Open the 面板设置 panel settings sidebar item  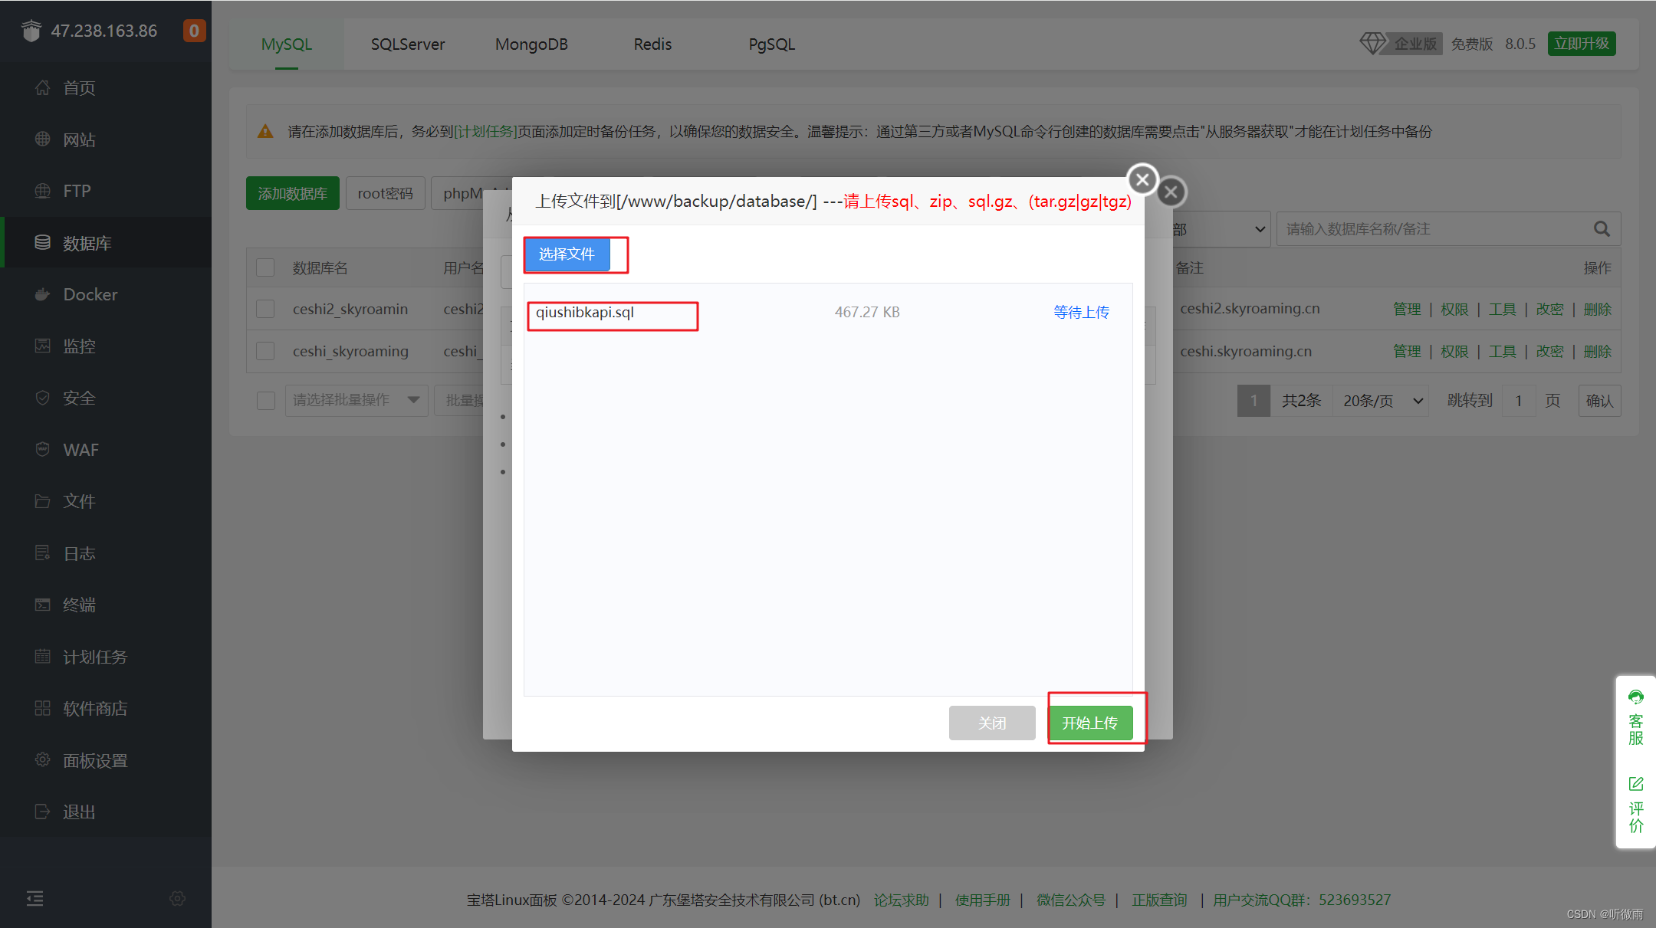click(x=106, y=760)
